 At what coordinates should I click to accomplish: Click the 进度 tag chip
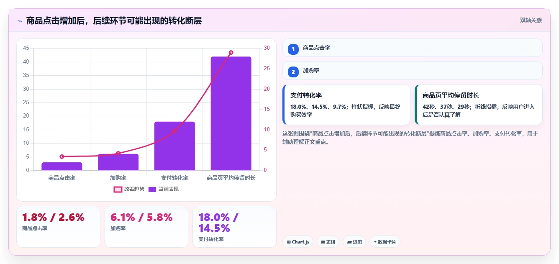click(354, 242)
